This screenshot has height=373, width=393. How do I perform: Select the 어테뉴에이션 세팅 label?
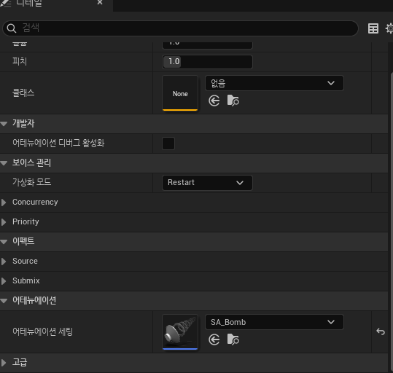tap(42, 331)
